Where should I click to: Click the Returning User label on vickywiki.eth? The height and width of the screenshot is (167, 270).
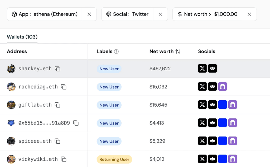[x=114, y=159]
